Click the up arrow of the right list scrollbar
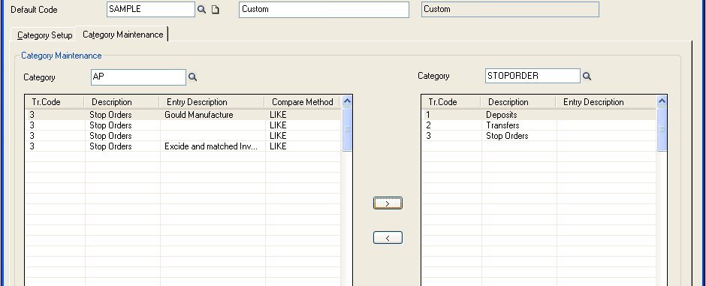The height and width of the screenshot is (286, 706). click(662, 101)
